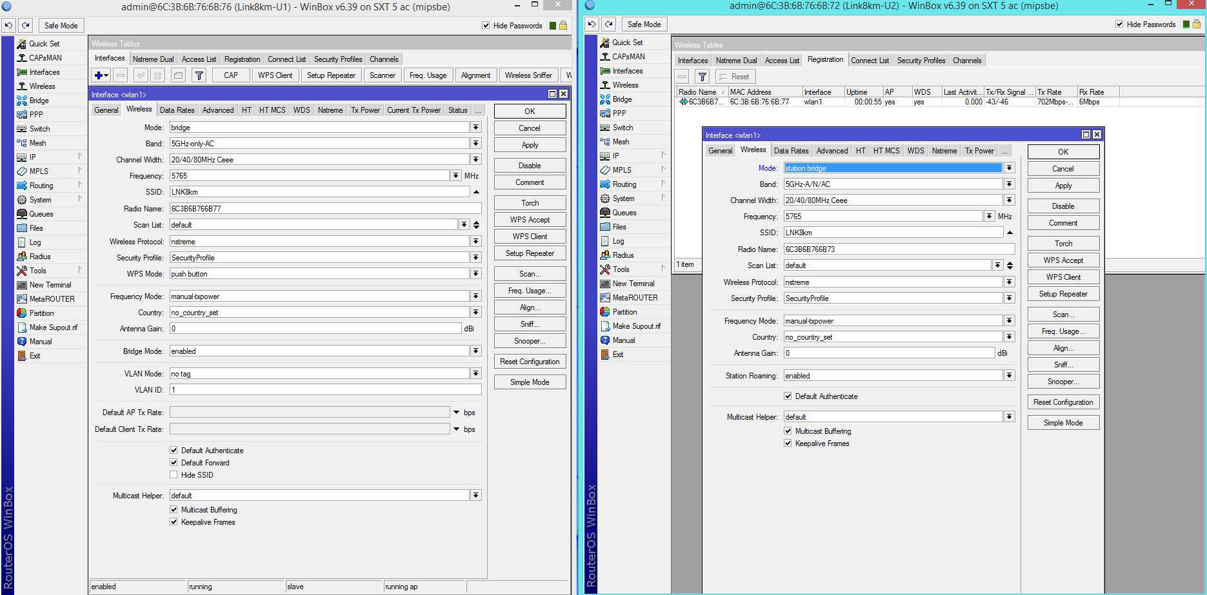Open System menu in Link8km-U2 sidebar

pyautogui.click(x=623, y=199)
